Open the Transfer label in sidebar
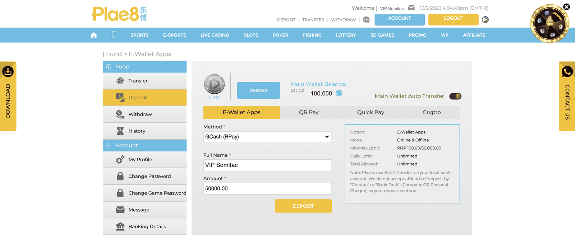 [138, 81]
